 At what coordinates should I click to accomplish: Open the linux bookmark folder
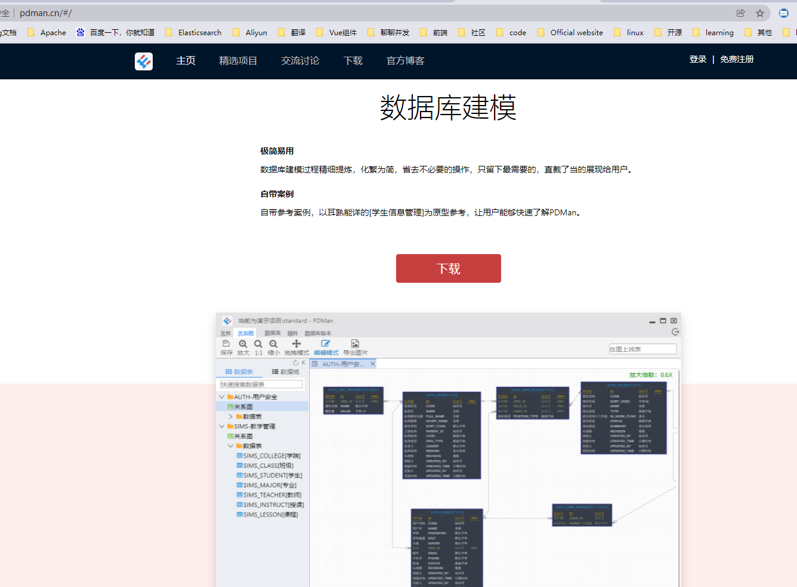tap(629, 33)
